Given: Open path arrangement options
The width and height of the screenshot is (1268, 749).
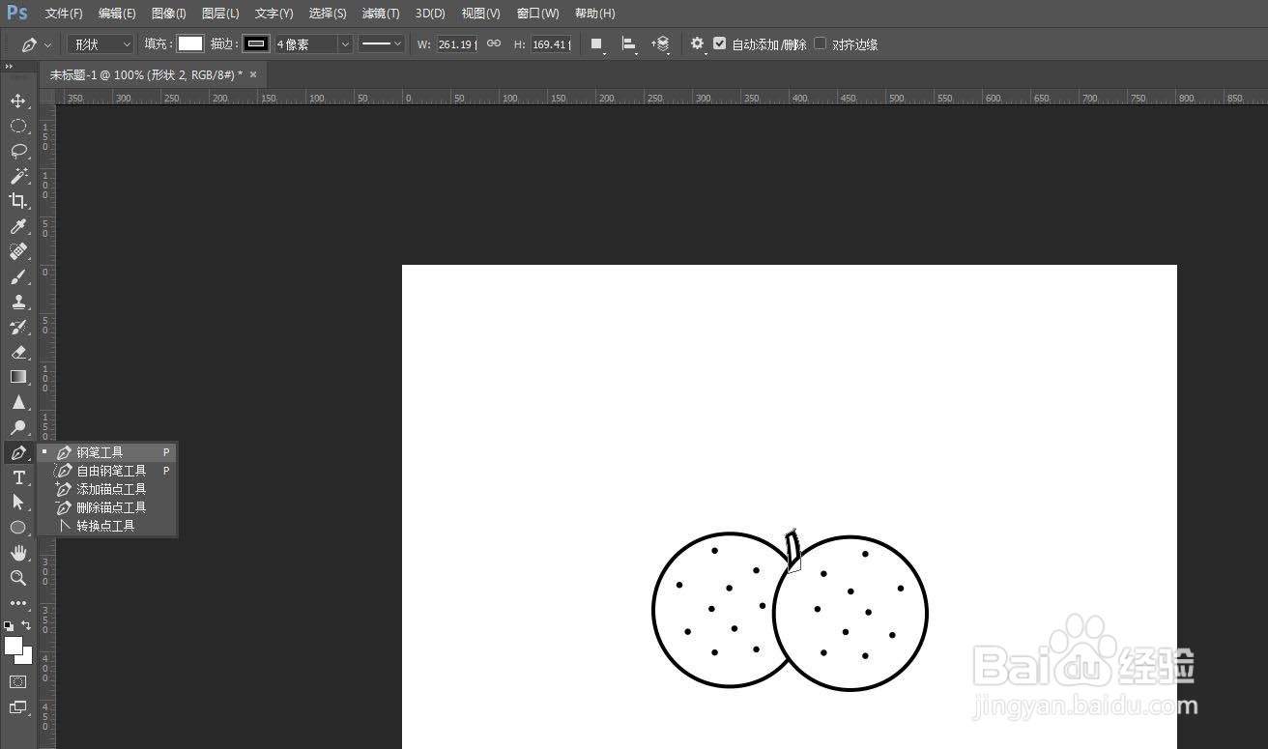Looking at the screenshot, I should 661,44.
